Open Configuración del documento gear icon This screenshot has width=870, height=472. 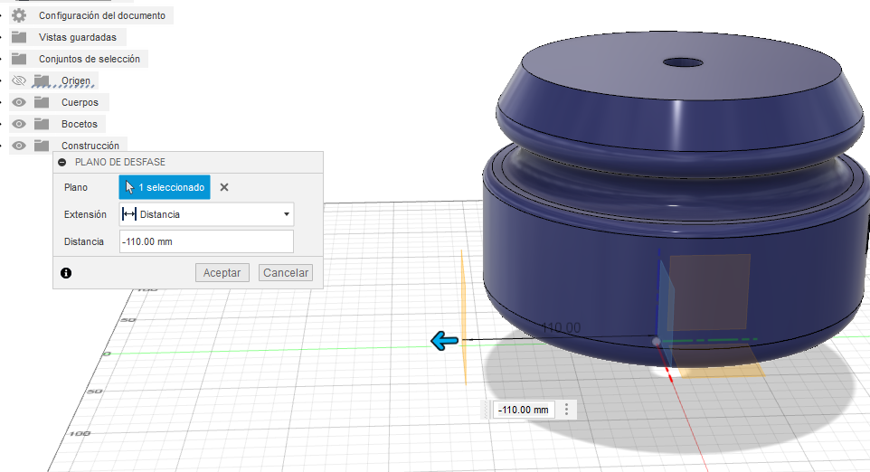[19, 15]
